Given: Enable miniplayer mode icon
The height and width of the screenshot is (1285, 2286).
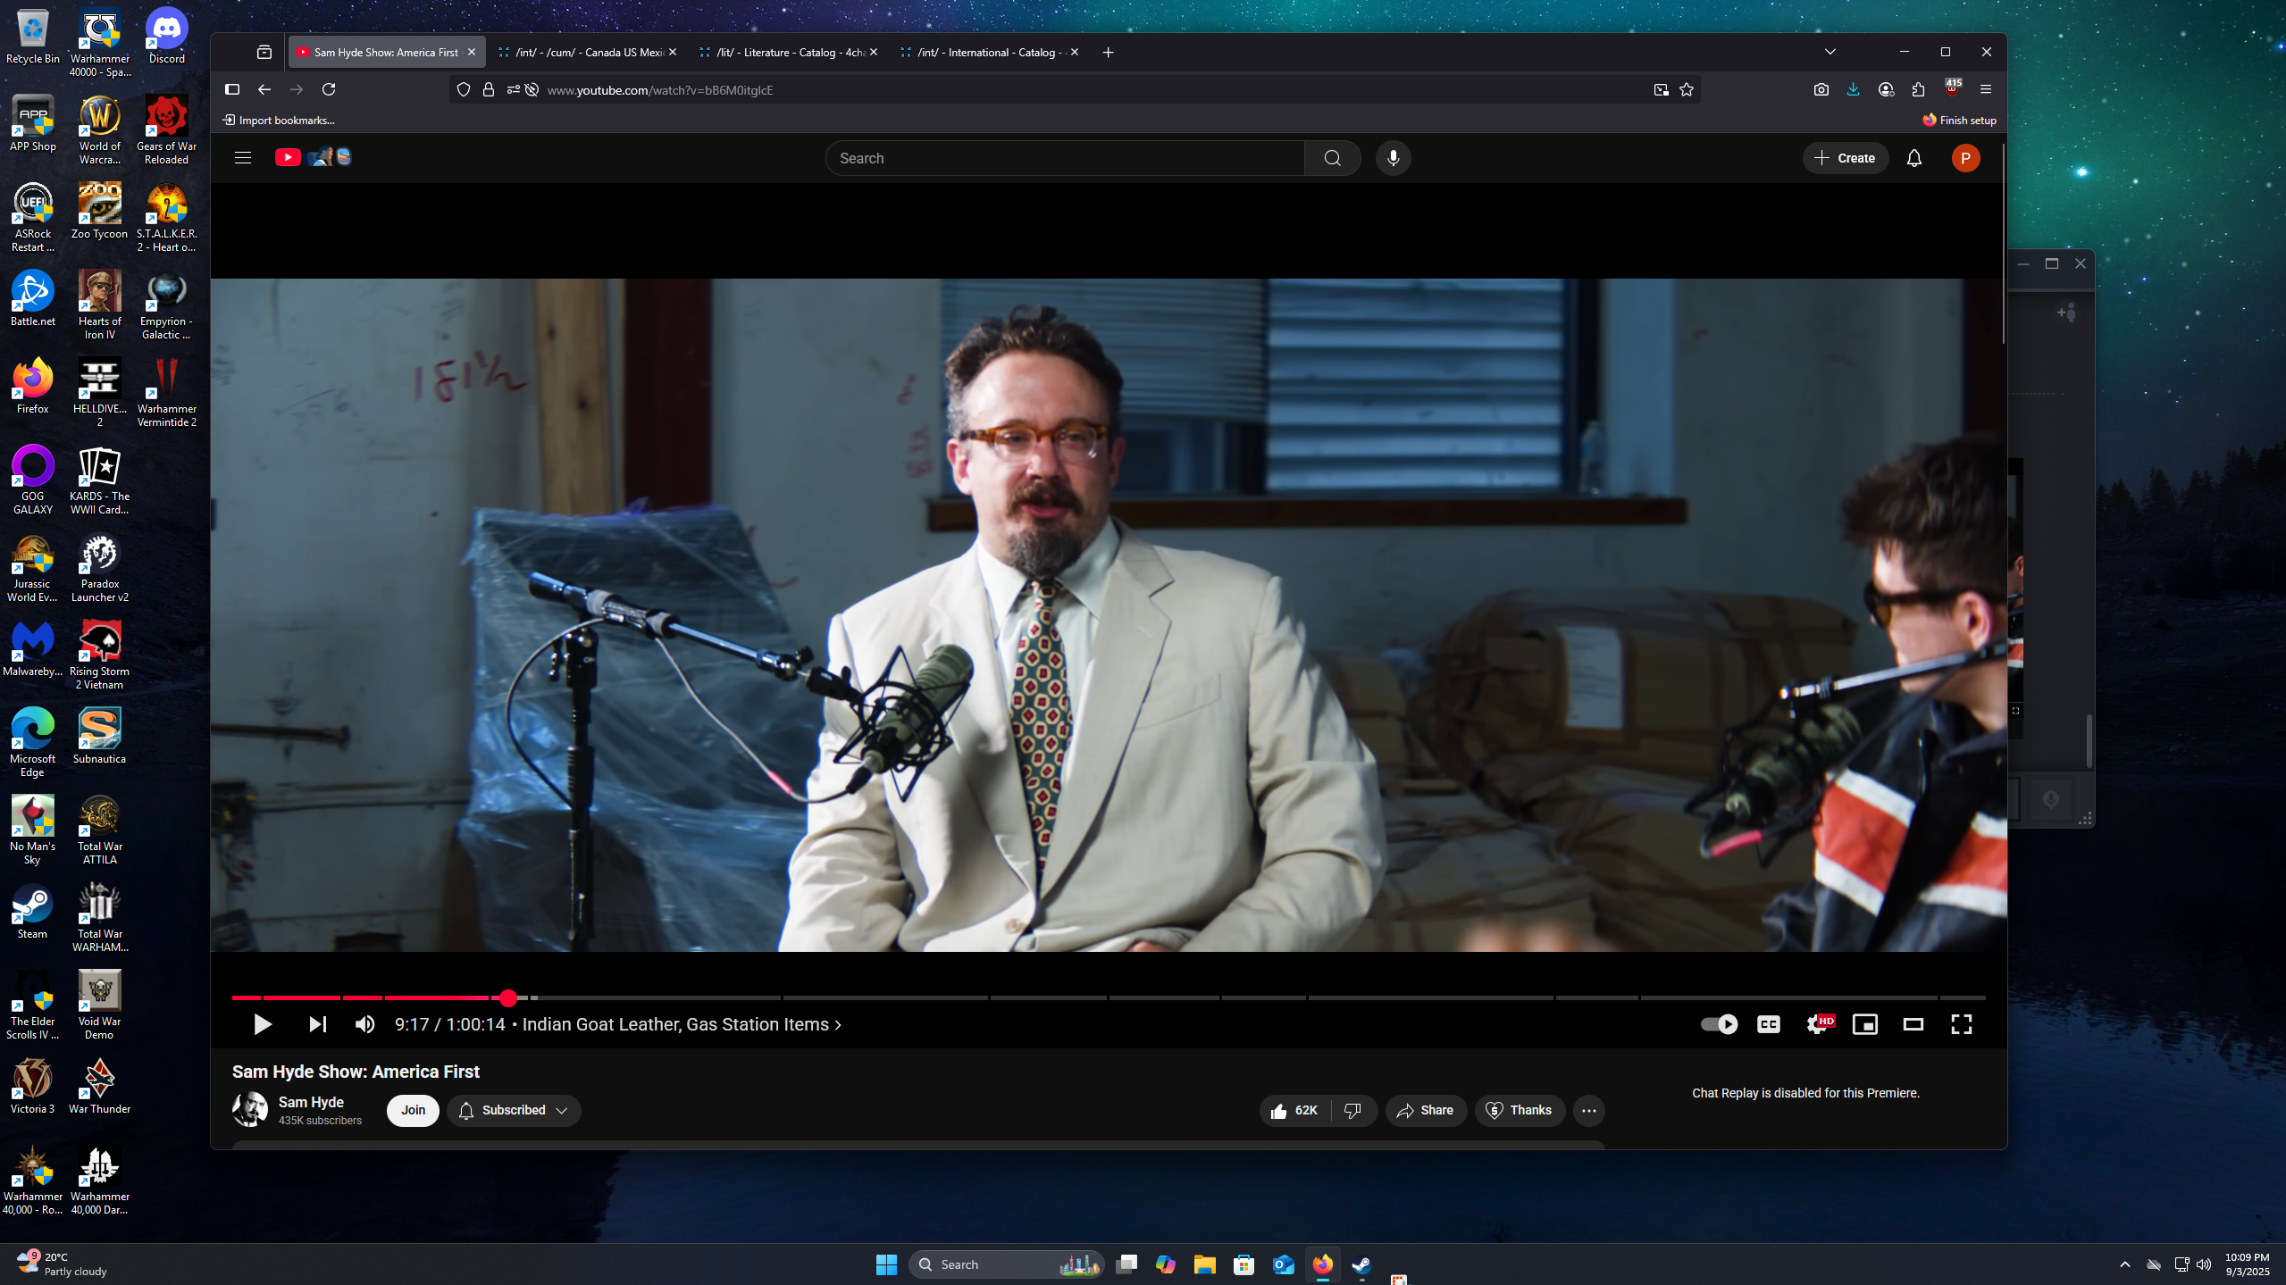Looking at the screenshot, I should click(x=1864, y=1024).
